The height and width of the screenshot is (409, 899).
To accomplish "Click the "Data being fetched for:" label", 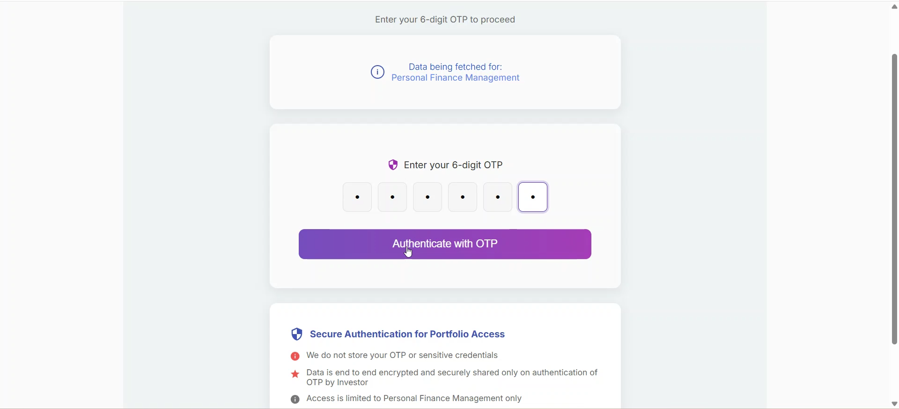I will [455, 67].
